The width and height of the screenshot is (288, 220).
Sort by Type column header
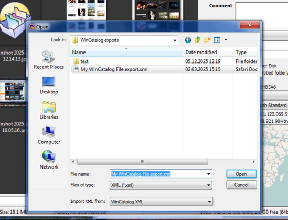[245, 52]
